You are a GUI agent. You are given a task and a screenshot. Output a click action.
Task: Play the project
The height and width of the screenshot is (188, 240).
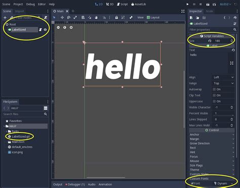pyautogui.click(x=187, y=4)
